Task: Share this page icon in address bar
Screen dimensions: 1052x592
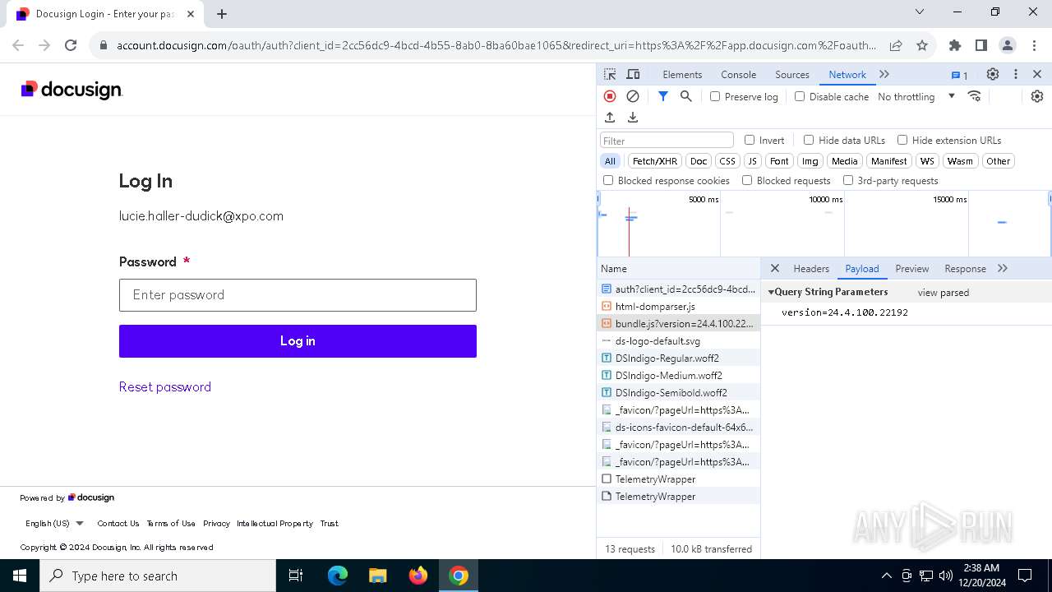Action: point(896,46)
